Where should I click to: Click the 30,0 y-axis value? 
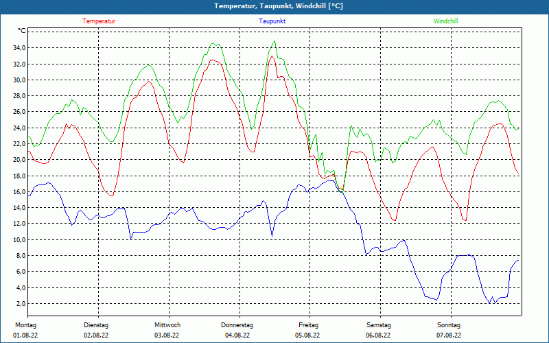19,80
